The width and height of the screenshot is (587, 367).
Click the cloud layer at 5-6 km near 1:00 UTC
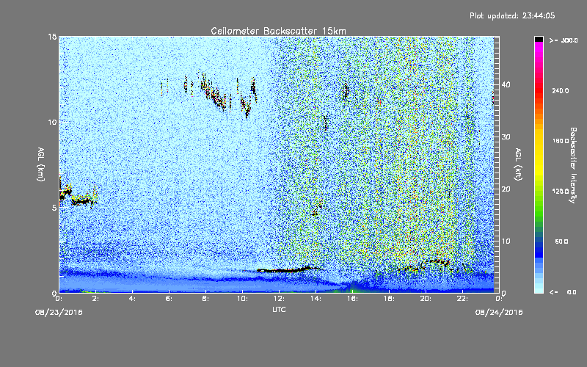pos(78,197)
